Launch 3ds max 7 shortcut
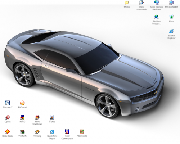 [8, 103]
